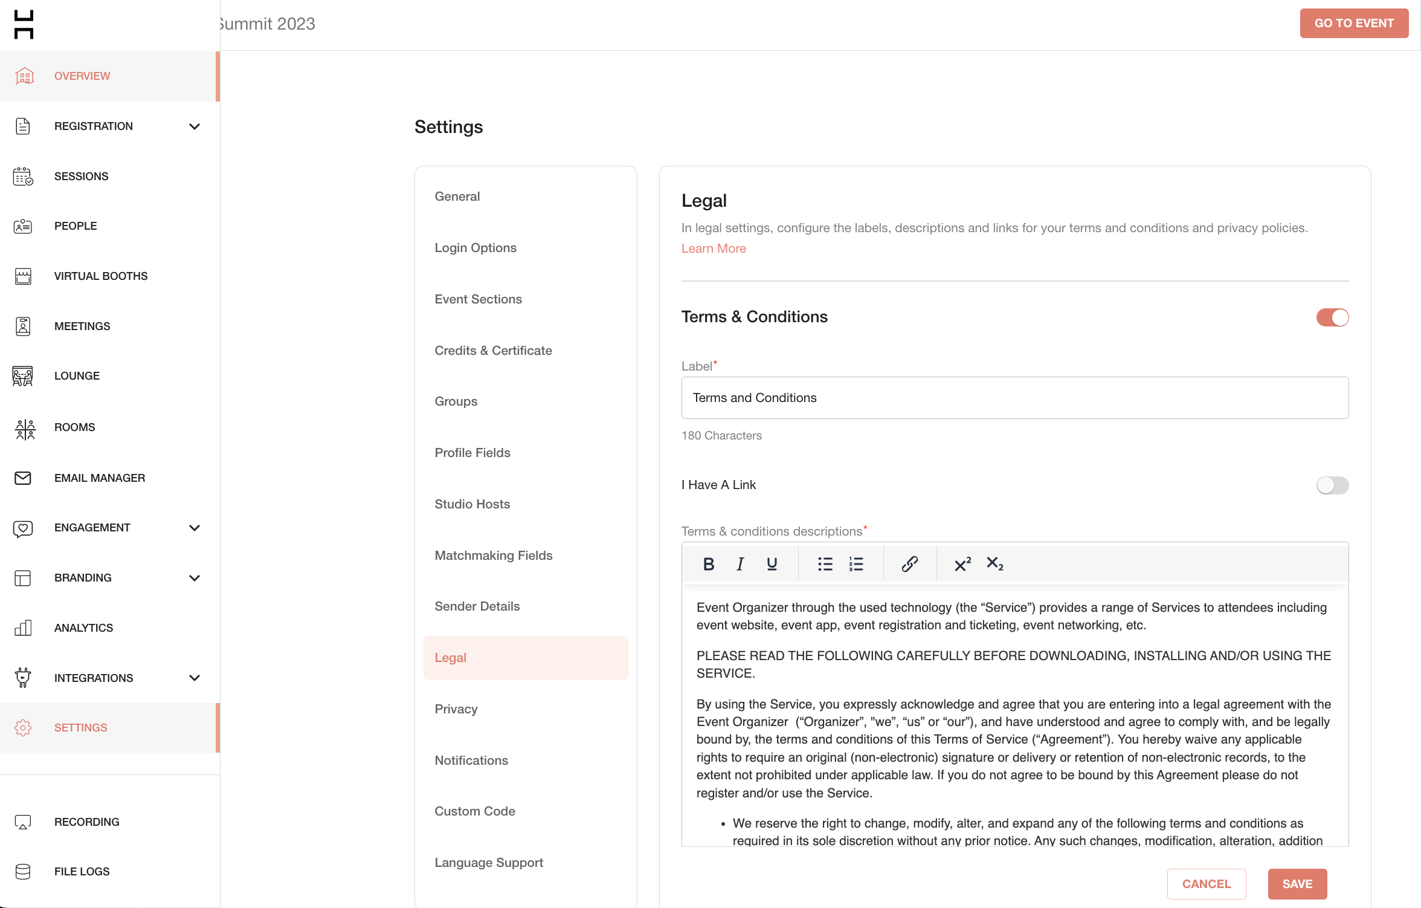The width and height of the screenshot is (1421, 908).
Task: Select the Legal settings tab
Action: tap(525, 658)
